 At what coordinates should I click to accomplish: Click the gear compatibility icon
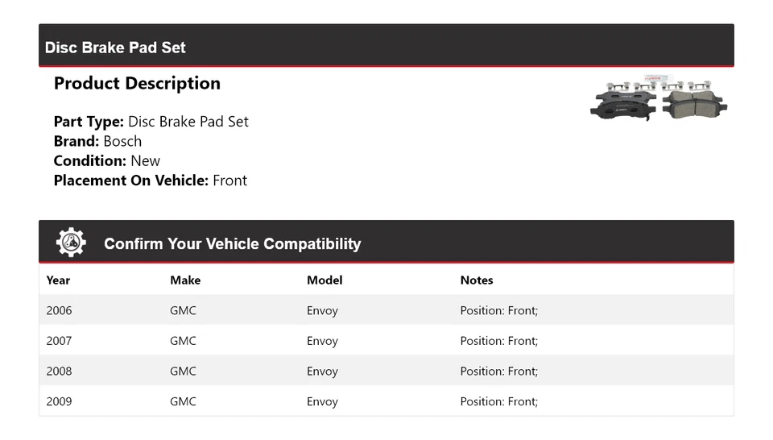[71, 243]
